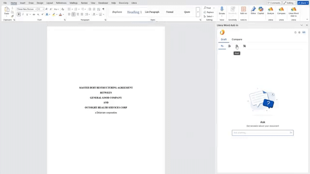Open the font color dropdown arrow
The image size is (310, 174).
(63, 14)
